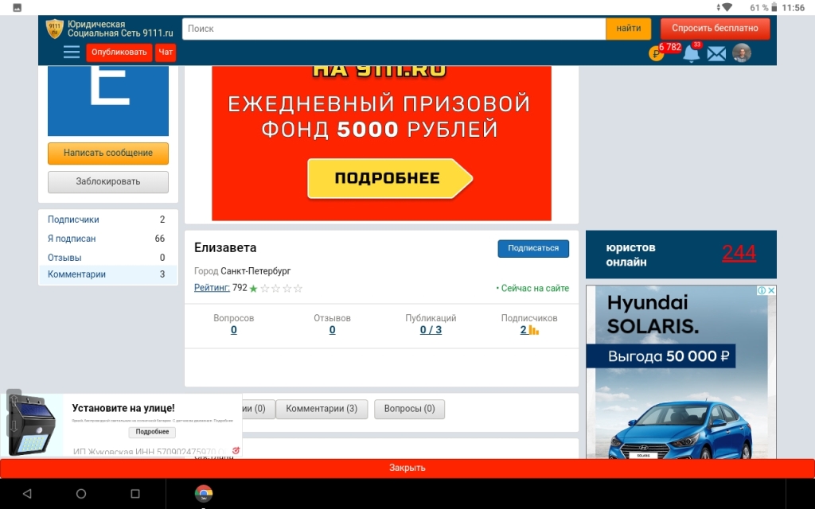Switch to the Вопросы (0) tab
This screenshot has height=509, width=815.
409,409
